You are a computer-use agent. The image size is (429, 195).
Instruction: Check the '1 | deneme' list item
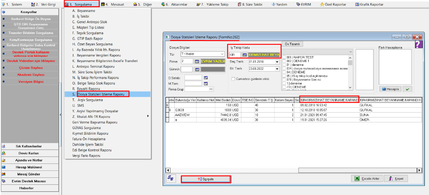tap(284, 83)
